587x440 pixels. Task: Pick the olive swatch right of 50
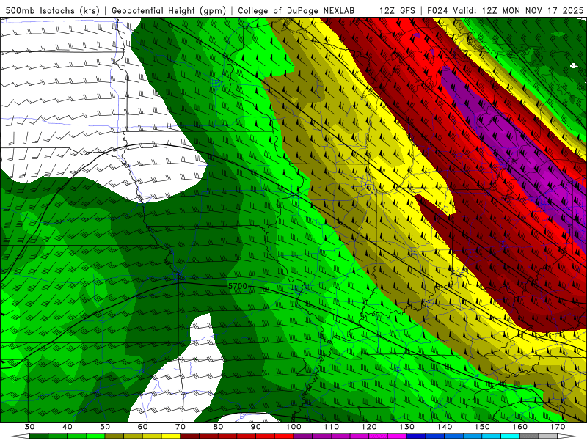pyautogui.click(x=114, y=436)
